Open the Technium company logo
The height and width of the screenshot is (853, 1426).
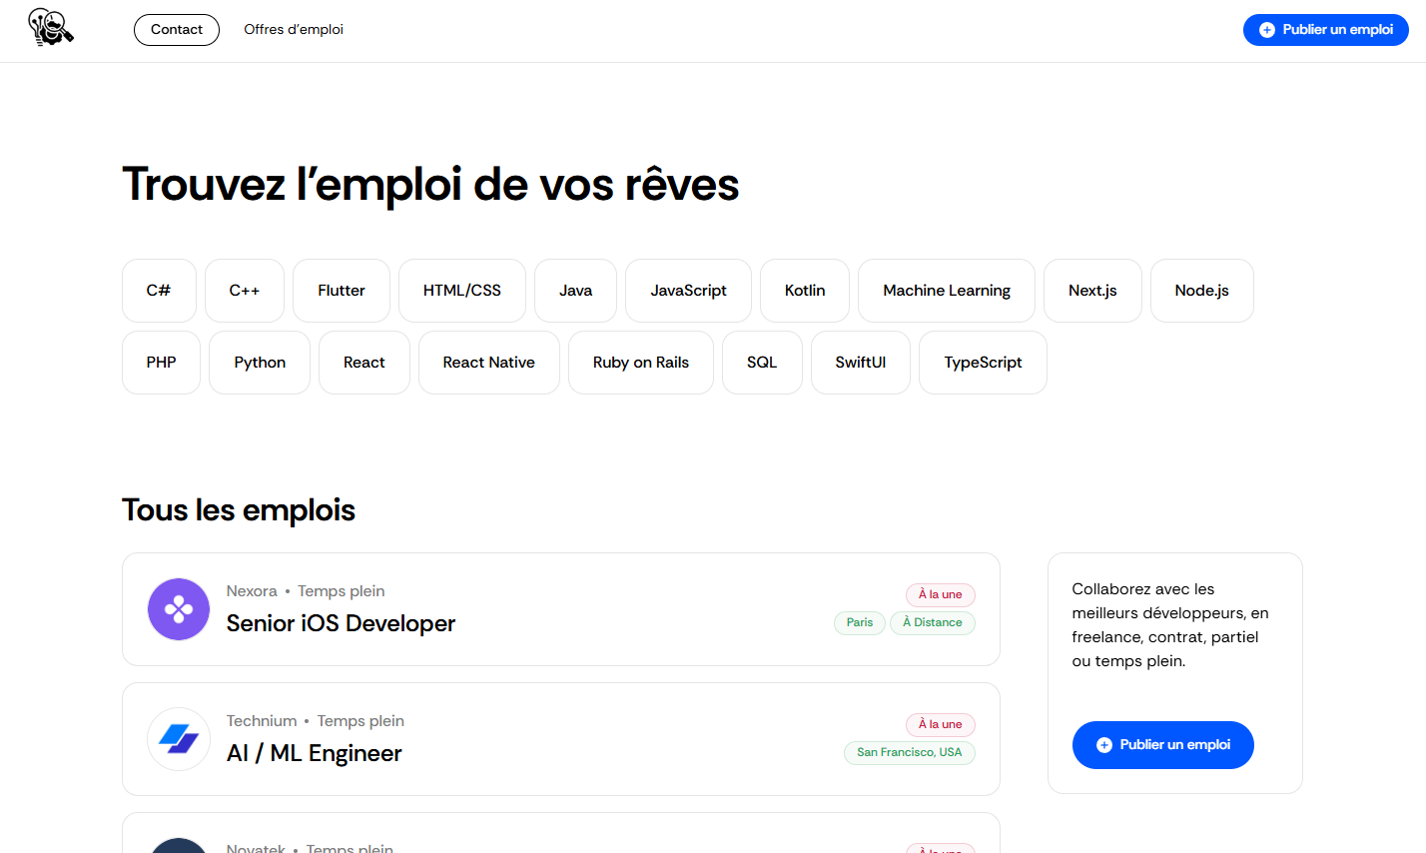[x=179, y=739]
